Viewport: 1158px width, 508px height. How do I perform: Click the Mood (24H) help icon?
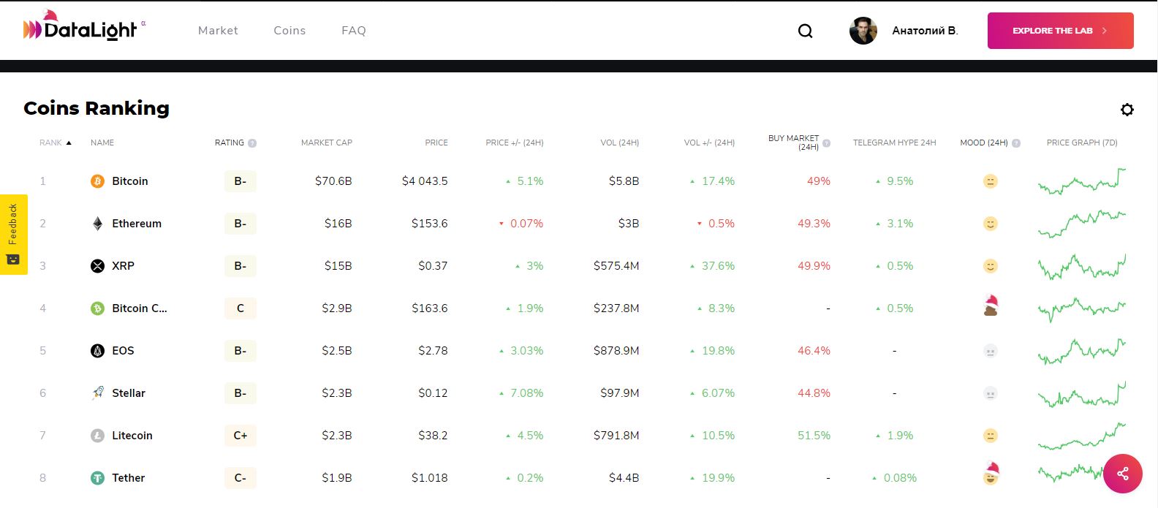point(1016,143)
